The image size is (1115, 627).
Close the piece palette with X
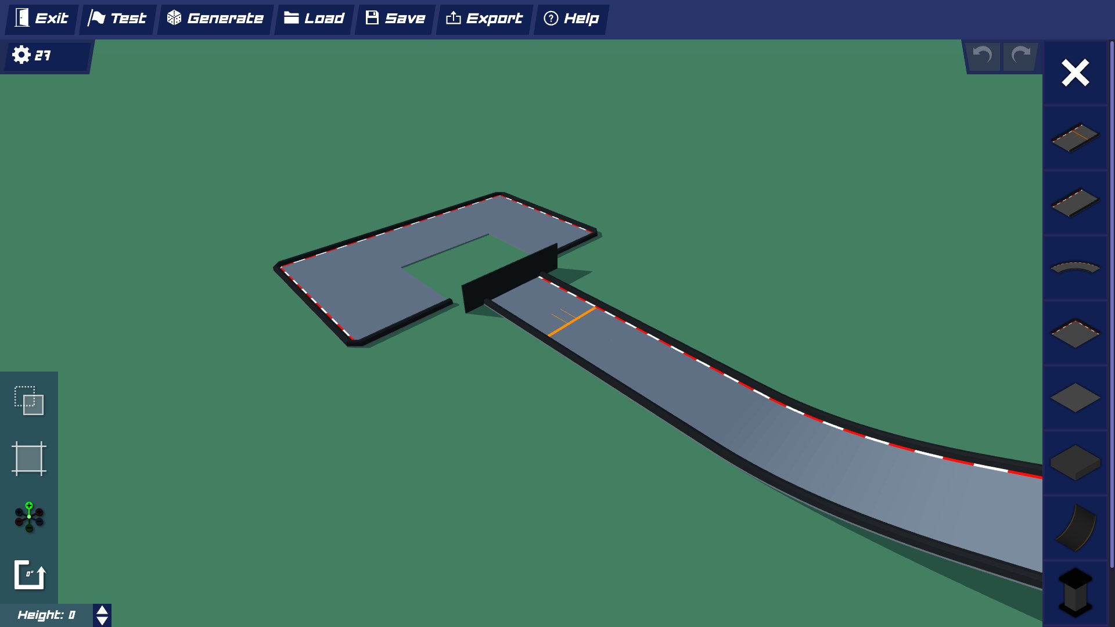(x=1075, y=73)
